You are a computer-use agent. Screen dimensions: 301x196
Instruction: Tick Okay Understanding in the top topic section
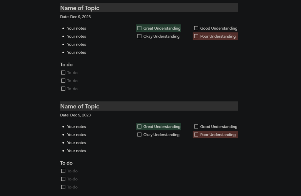139,36
